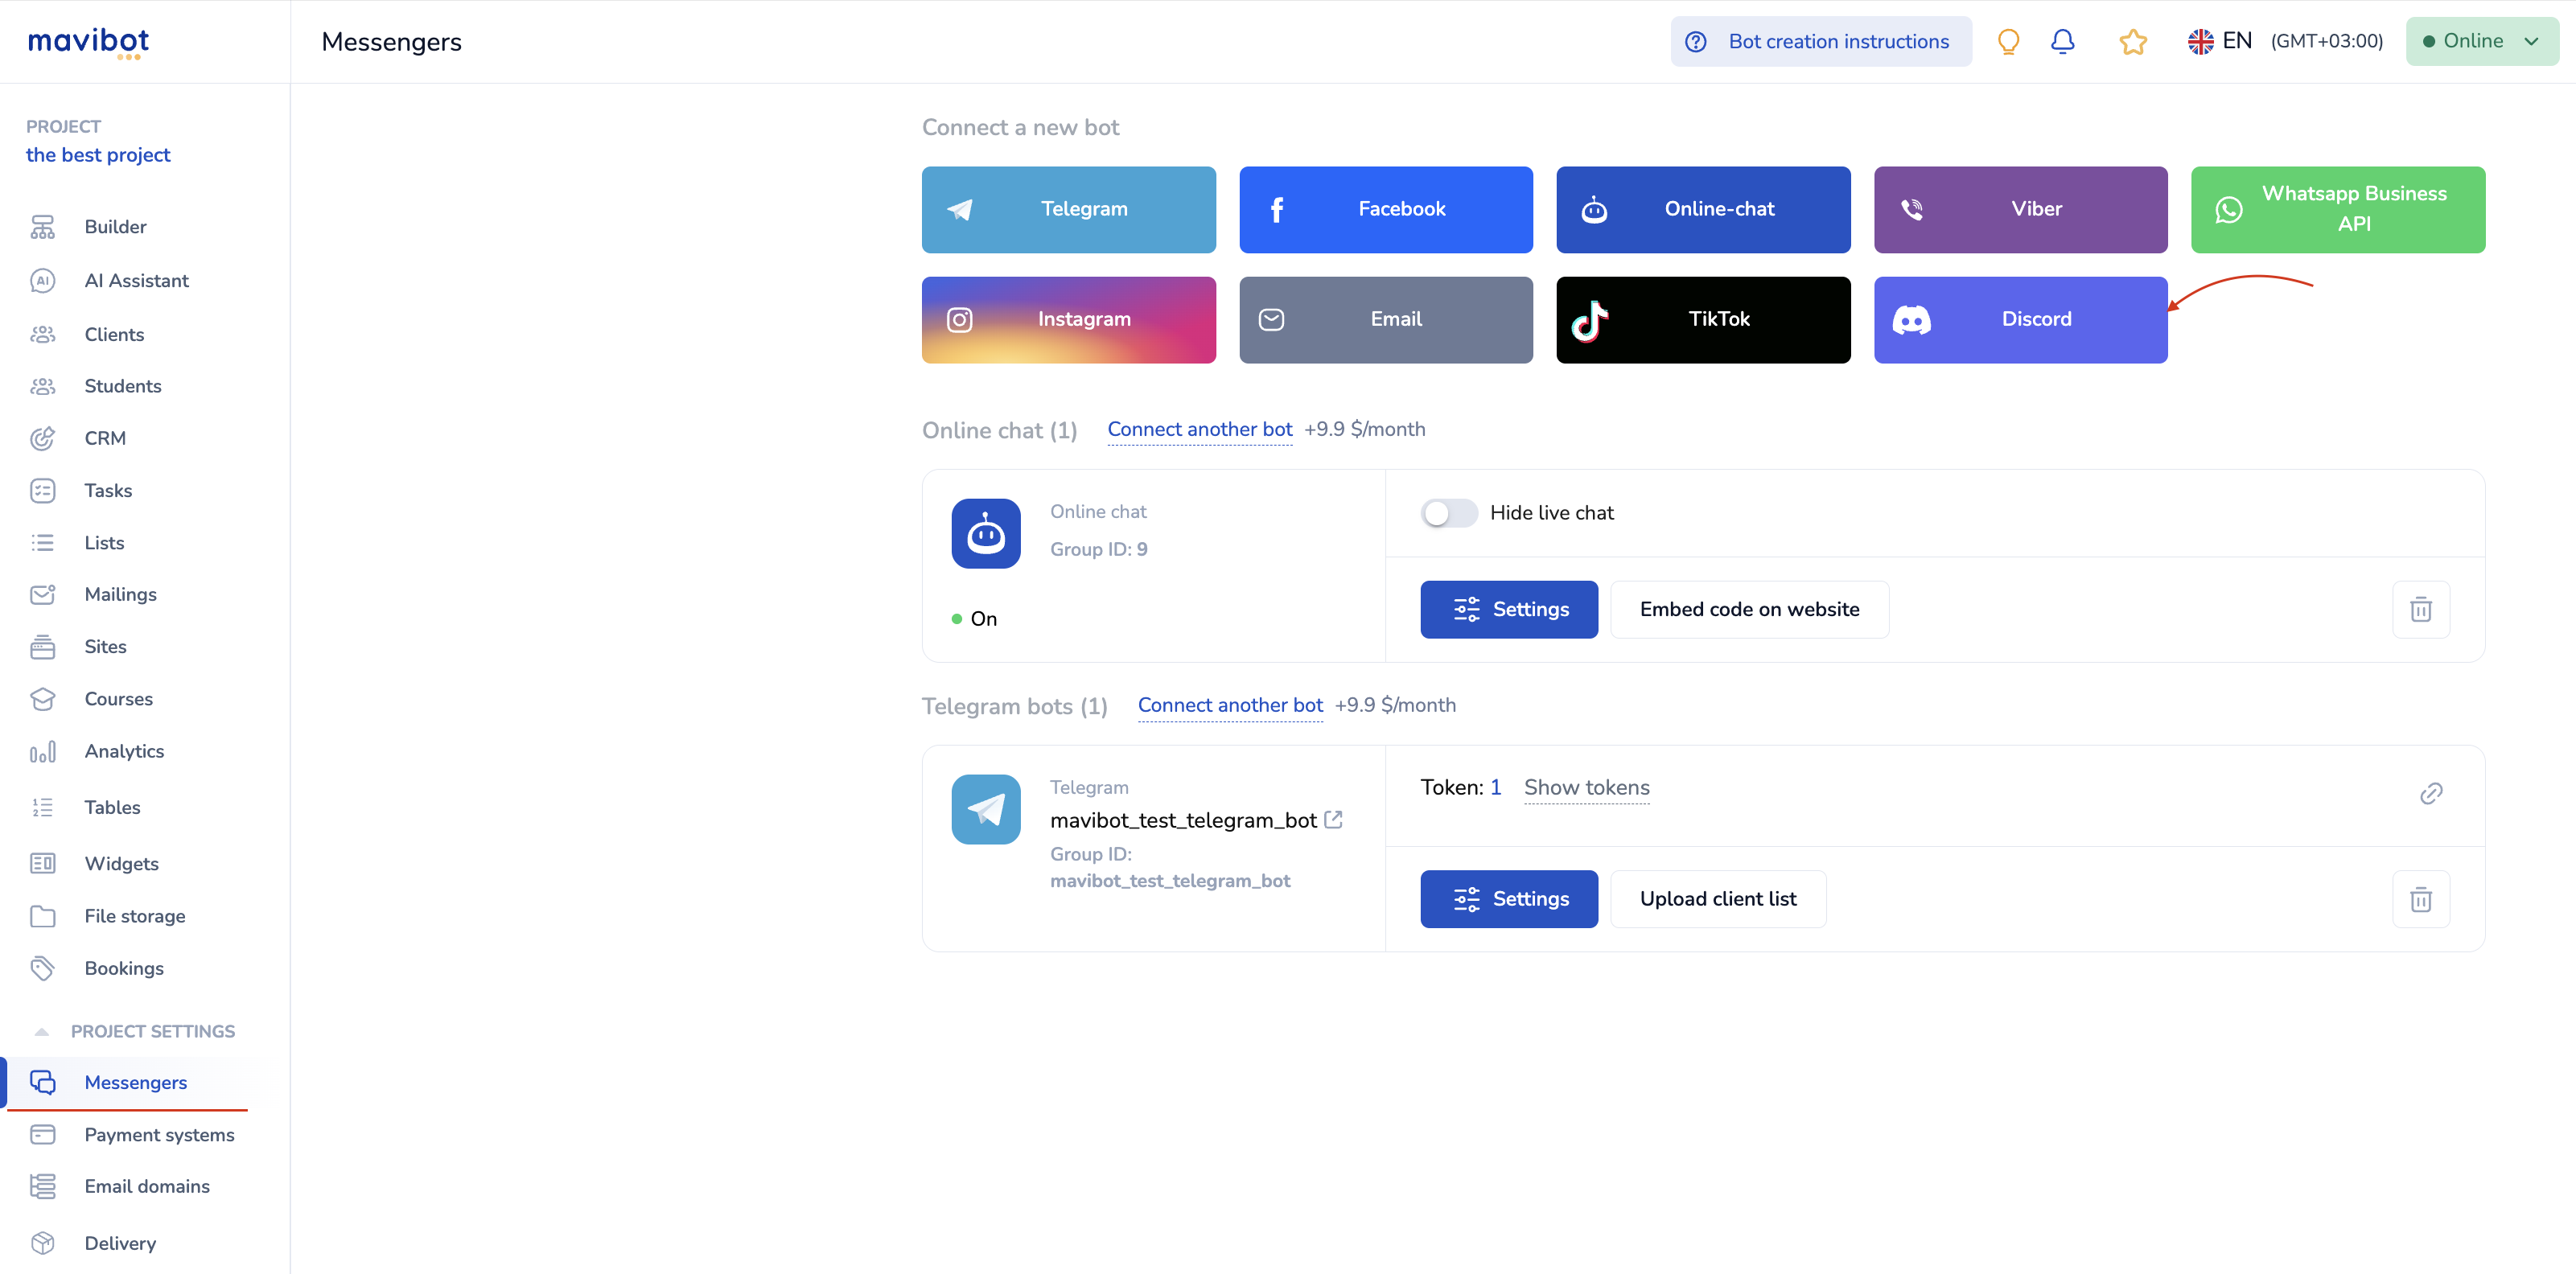
Task: Click the star favorites icon
Action: (2132, 41)
